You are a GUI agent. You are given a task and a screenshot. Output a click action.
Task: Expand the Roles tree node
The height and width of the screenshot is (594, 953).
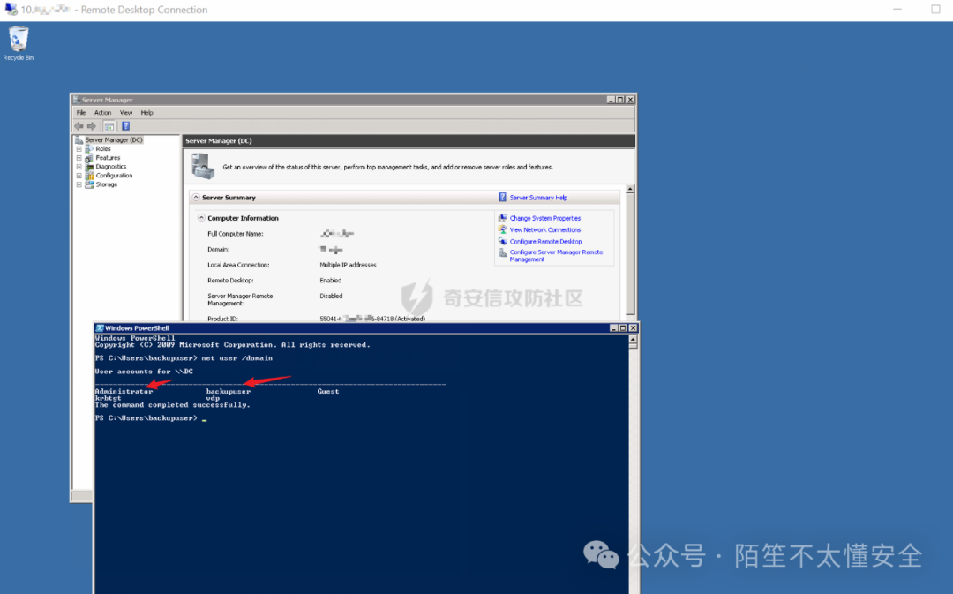79,148
